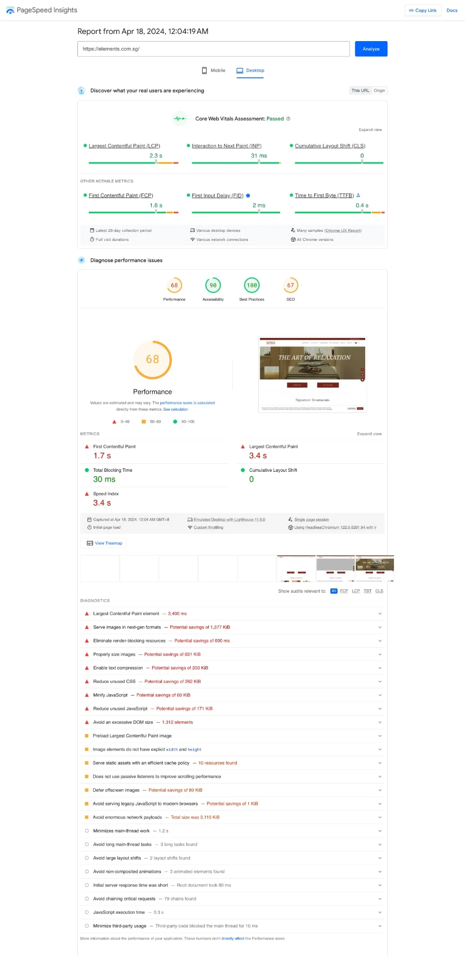Click green dot beside Total Blocking Time

87,470
